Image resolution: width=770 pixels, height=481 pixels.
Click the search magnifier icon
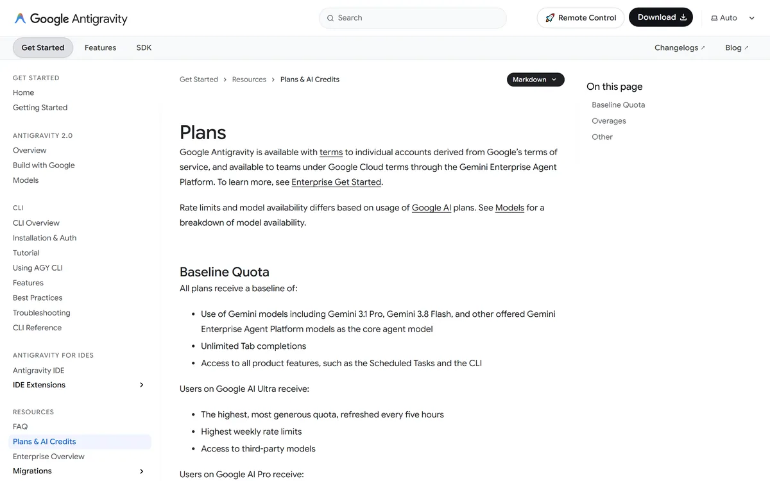coord(330,18)
